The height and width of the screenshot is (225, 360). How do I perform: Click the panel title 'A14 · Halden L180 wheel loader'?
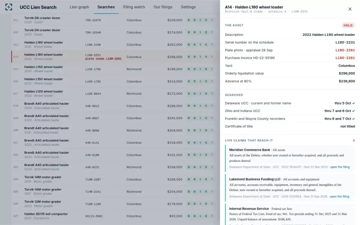tap(254, 7)
